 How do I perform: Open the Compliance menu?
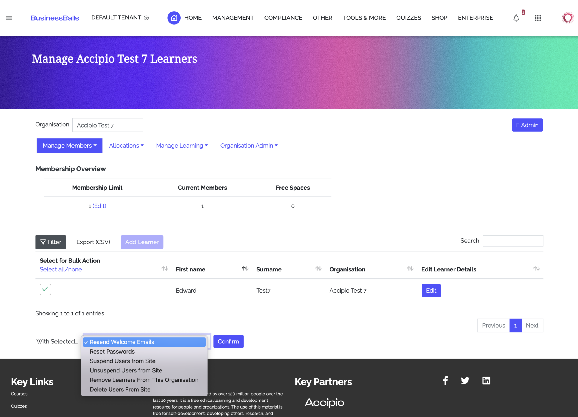point(283,18)
